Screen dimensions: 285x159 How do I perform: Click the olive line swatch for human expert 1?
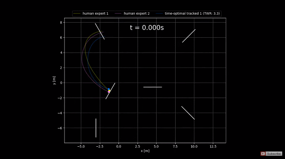[77, 13]
